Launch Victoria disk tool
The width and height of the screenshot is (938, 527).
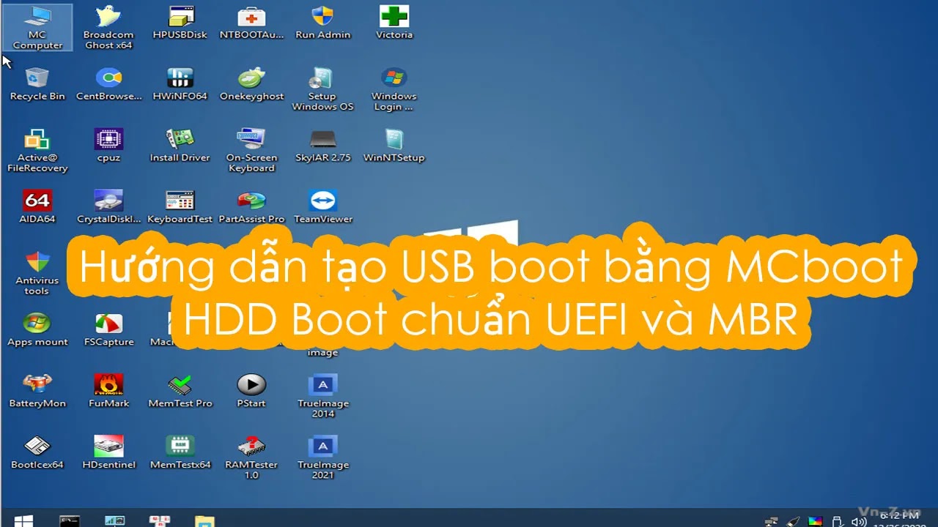[394, 22]
